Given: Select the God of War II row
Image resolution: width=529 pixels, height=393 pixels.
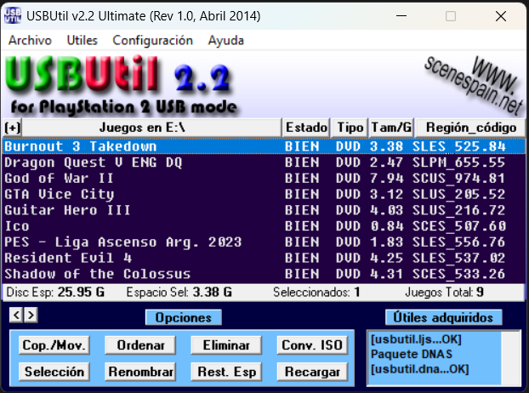Looking at the screenshot, I should 264,178.
